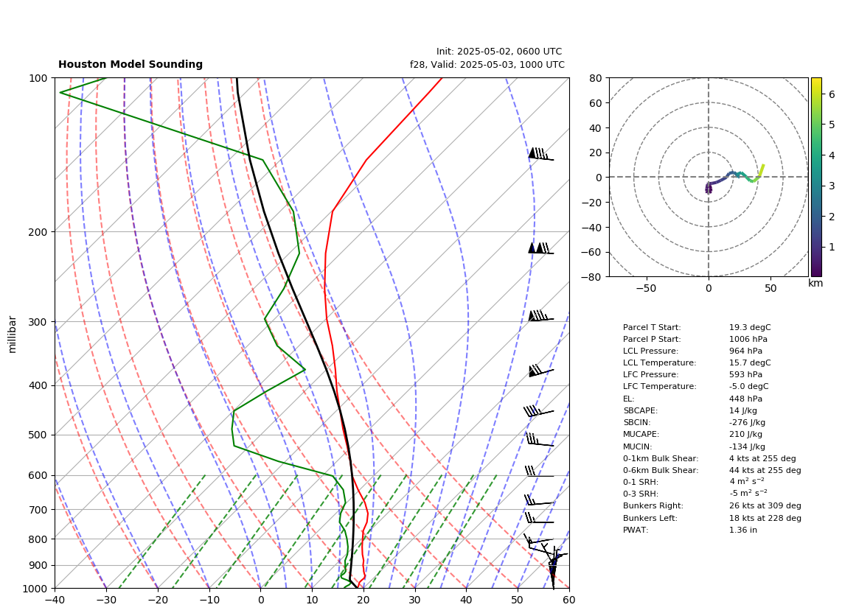This screenshot has height=613, width=842.
Task: Click the 0-6km Bulk Shear label
Action: 661,470
